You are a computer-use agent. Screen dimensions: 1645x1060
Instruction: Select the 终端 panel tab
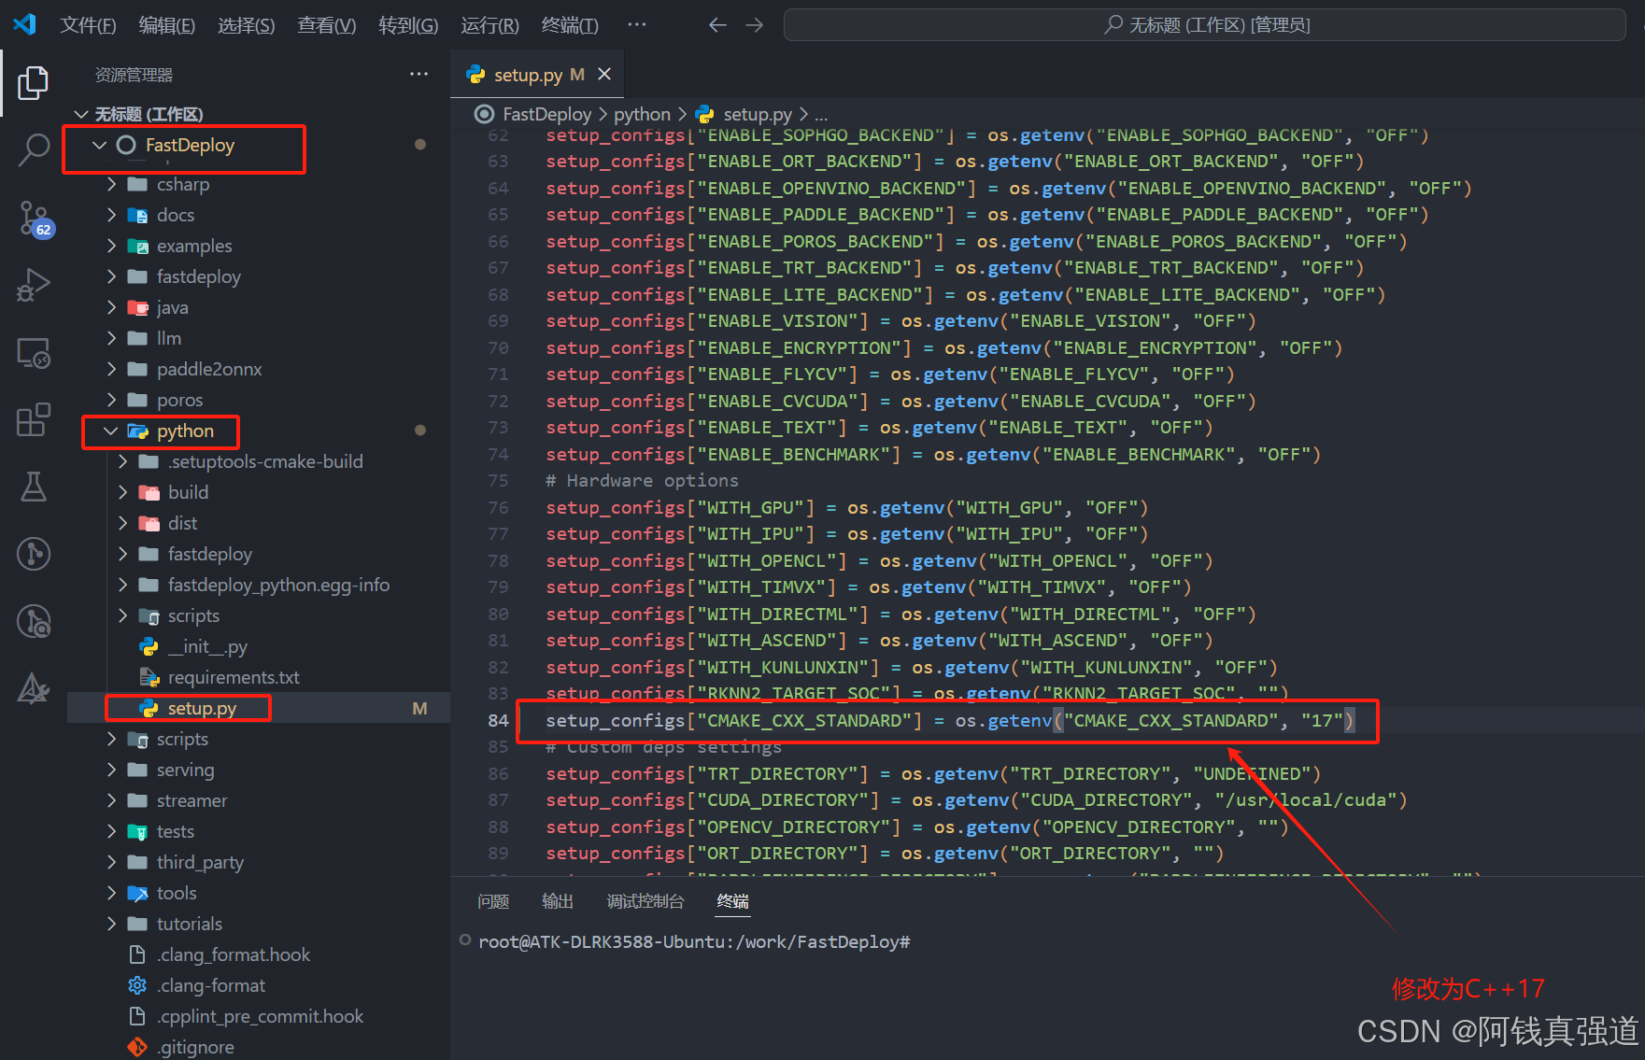(x=732, y=901)
